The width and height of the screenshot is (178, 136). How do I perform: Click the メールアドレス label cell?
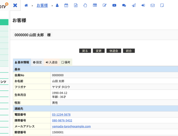click(x=32, y=126)
